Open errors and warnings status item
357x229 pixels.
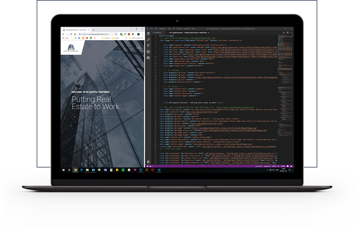(x=150, y=166)
